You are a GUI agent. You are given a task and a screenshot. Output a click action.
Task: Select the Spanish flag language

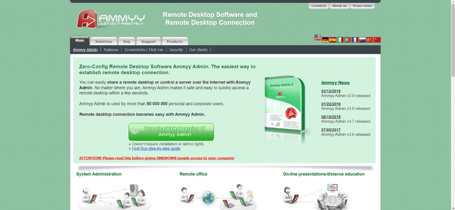[333, 40]
